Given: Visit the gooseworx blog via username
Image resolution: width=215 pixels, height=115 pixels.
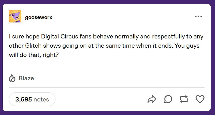Looking at the screenshot, I should tap(39, 18).
